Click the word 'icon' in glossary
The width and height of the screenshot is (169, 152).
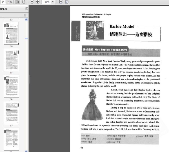(x=83, y=136)
